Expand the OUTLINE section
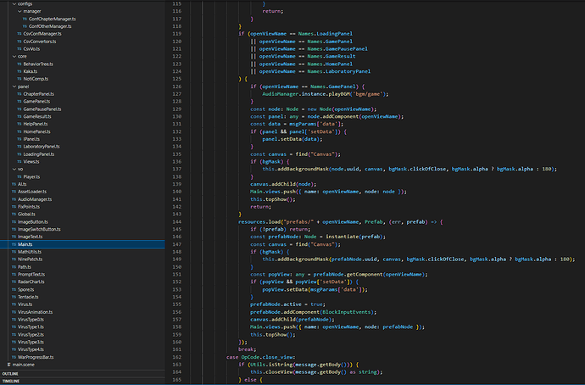Viewport: 585px width, 385px height. pyautogui.click(x=10, y=373)
